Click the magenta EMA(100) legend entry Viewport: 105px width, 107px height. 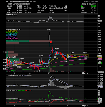pos(12,39)
